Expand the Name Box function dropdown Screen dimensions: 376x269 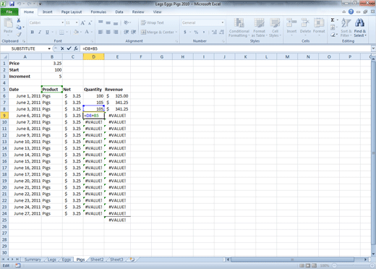(x=49, y=48)
